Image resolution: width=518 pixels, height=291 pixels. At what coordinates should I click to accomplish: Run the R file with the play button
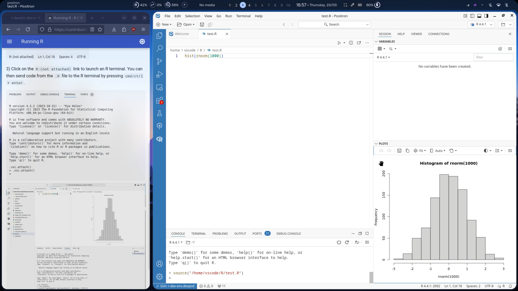point(339,43)
